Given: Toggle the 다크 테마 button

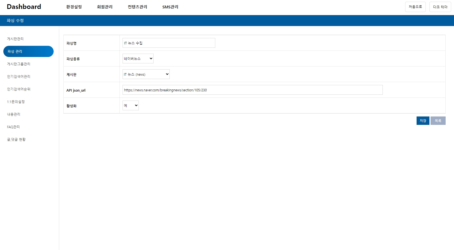Looking at the screenshot, I should click(x=440, y=7).
